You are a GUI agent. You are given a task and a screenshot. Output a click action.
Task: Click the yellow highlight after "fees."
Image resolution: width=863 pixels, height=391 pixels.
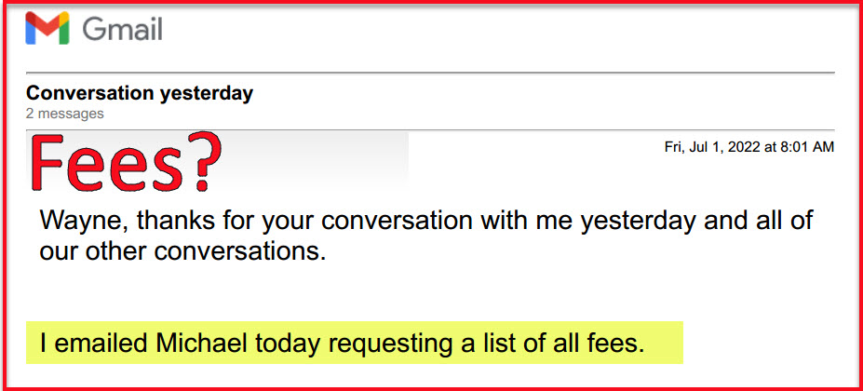click(664, 344)
